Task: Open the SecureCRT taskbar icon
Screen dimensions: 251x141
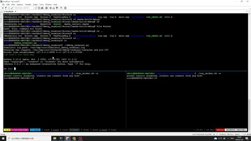Action: coord(67,138)
